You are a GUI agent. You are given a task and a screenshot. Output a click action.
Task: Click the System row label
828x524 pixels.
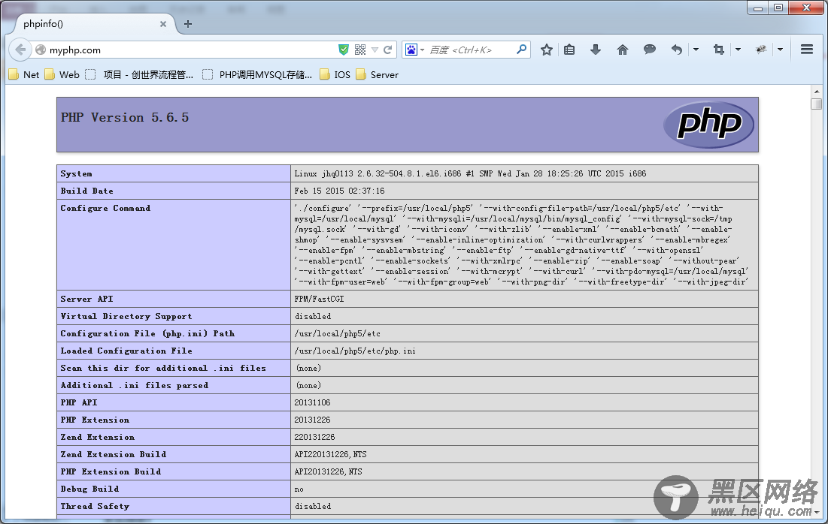point(76,173)
